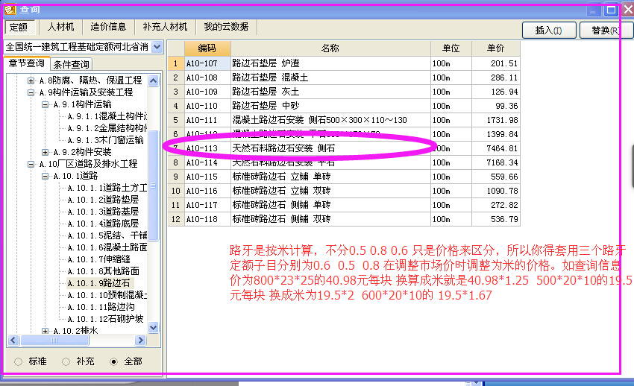Collapse A.10厂区道路及排水工程 node
Viewport: 634px width, 386px height.
31,164
